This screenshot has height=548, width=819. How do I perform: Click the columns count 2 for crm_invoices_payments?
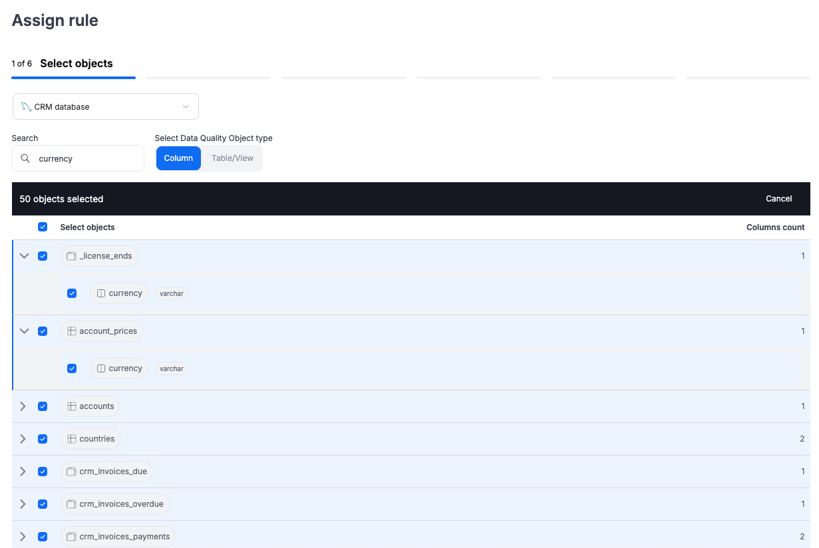click(x=802, y=537)
